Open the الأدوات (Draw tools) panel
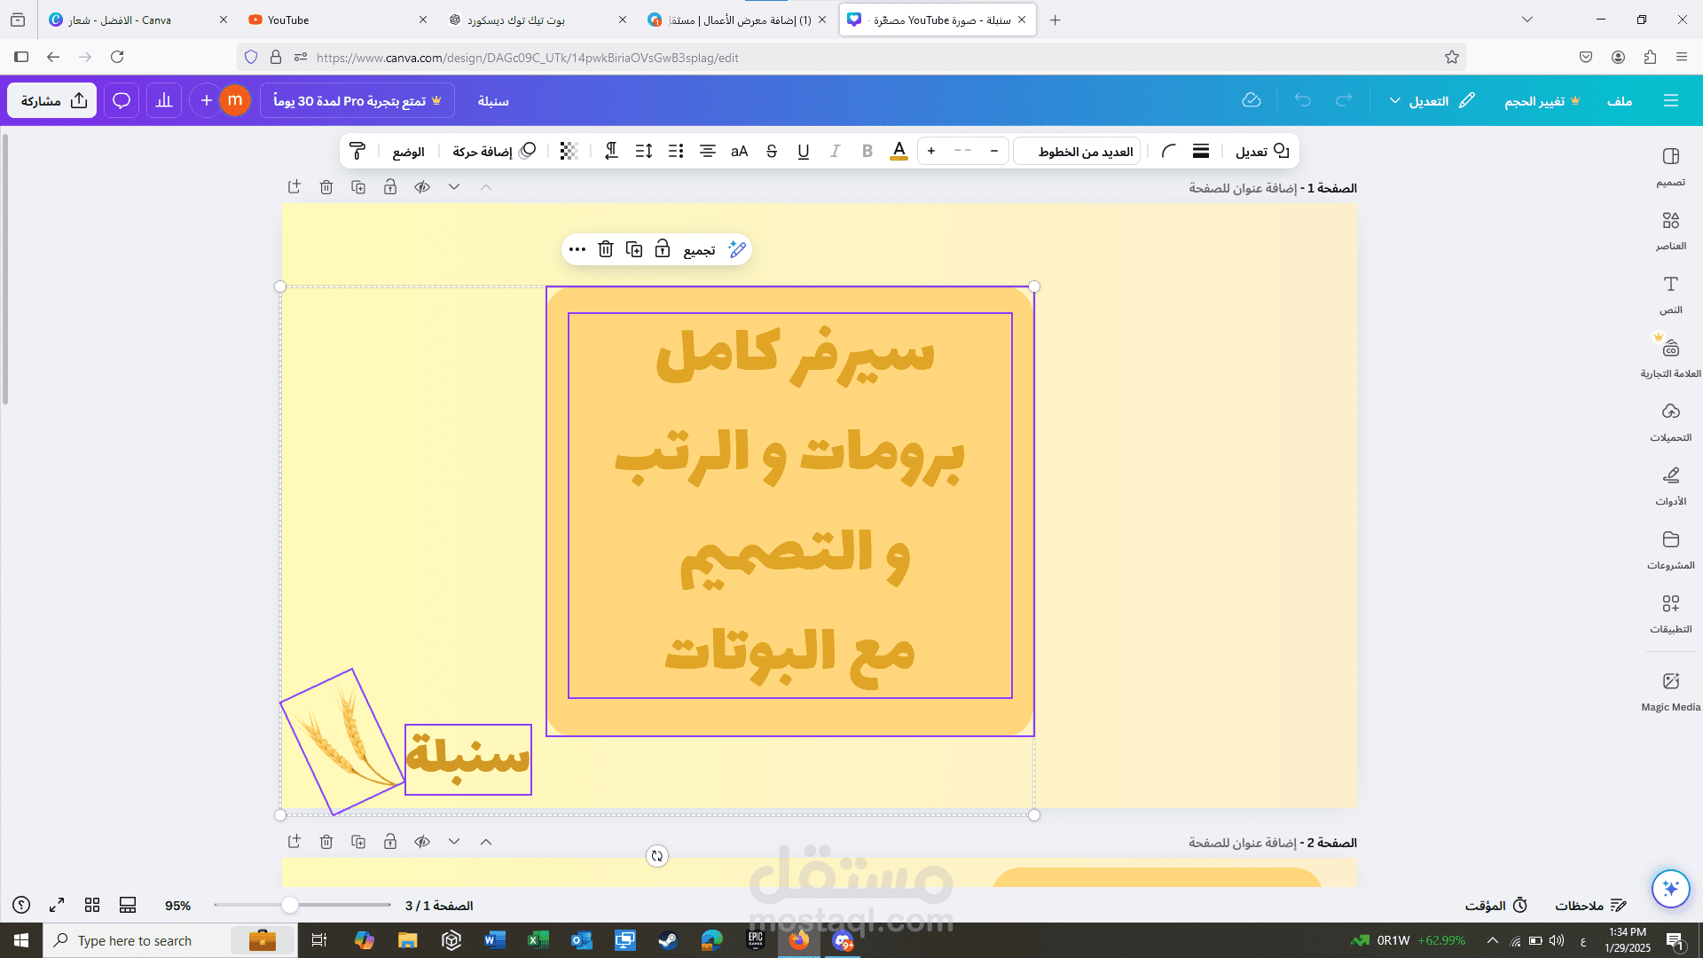Screen dimensions: 1703x958 (x=1670, y=485)
